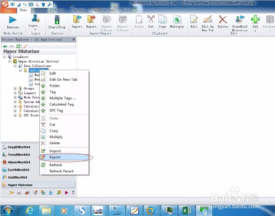275x216 pixels.
Task: Switch to the Project ribbon tab
Action: click(x=41, y=10)
